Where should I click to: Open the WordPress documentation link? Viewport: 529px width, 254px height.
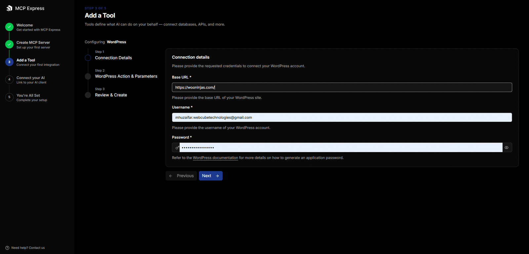click(x=215, y=158)
